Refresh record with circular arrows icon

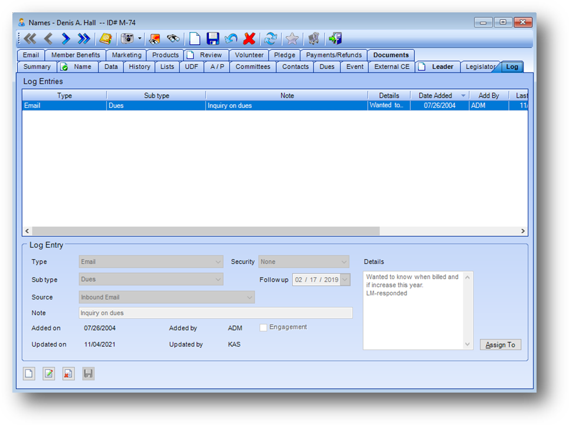271,38
